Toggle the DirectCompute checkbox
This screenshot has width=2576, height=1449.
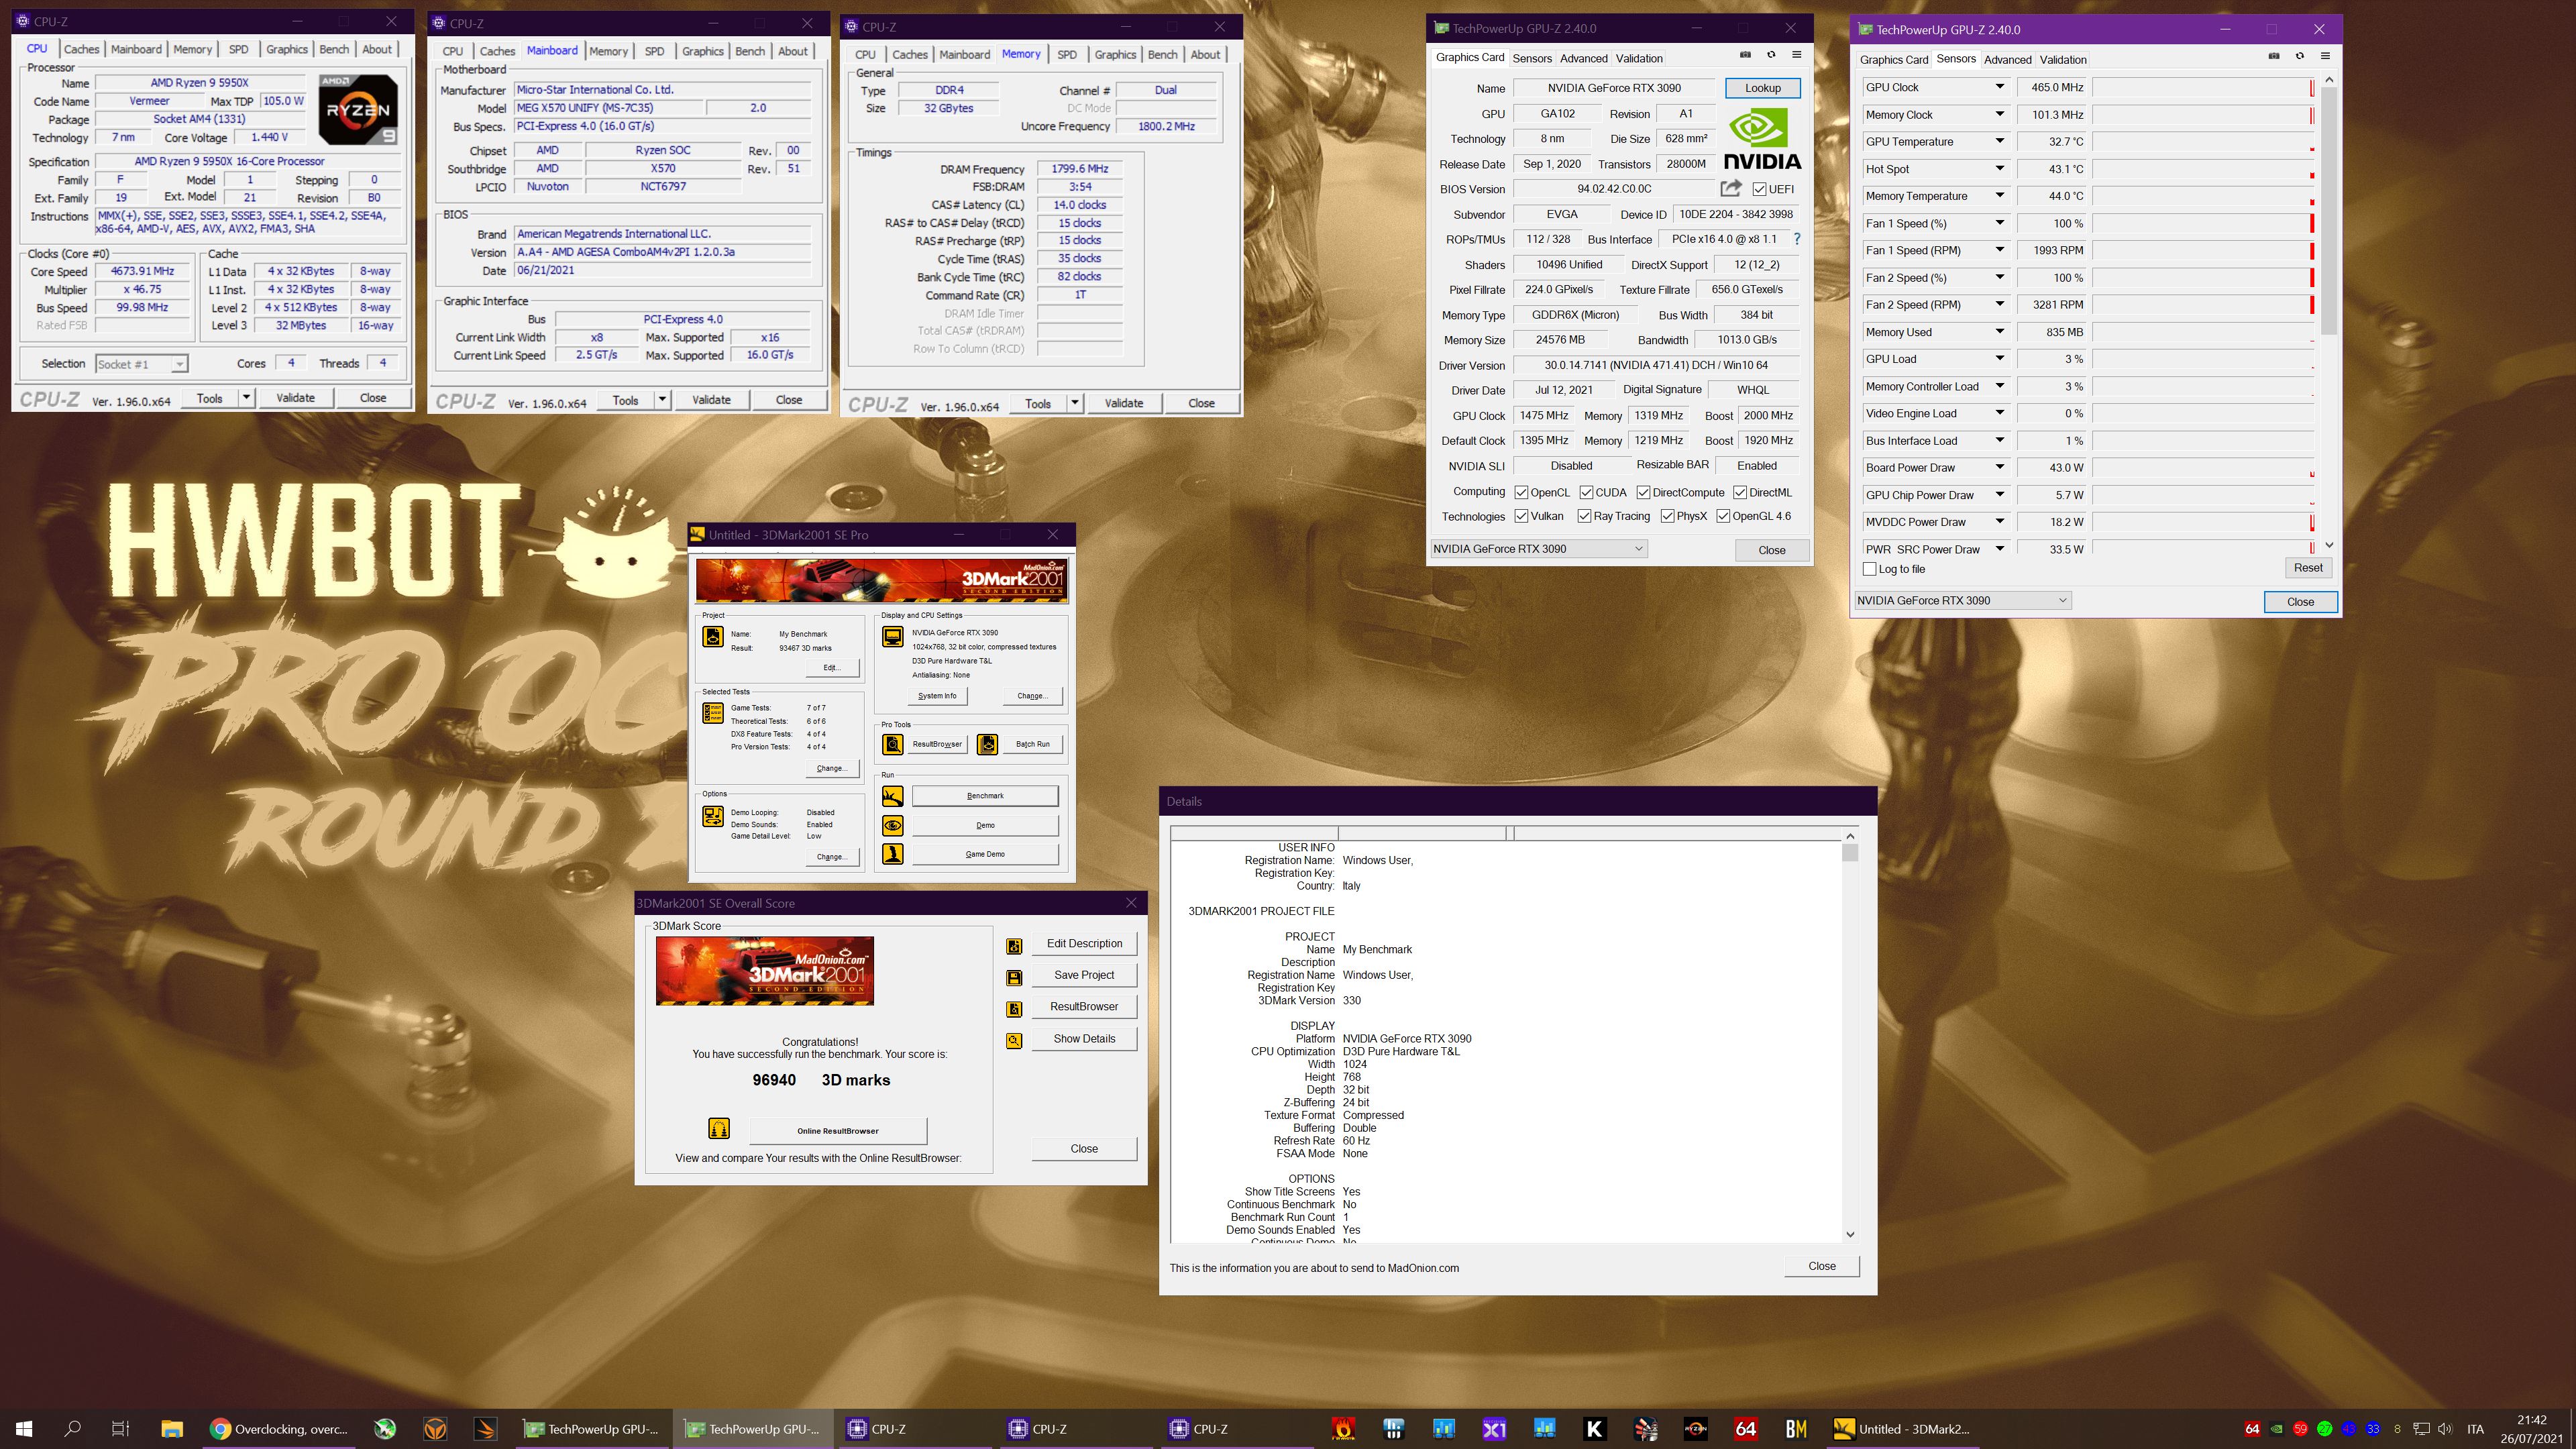[x=1643, y=492]
